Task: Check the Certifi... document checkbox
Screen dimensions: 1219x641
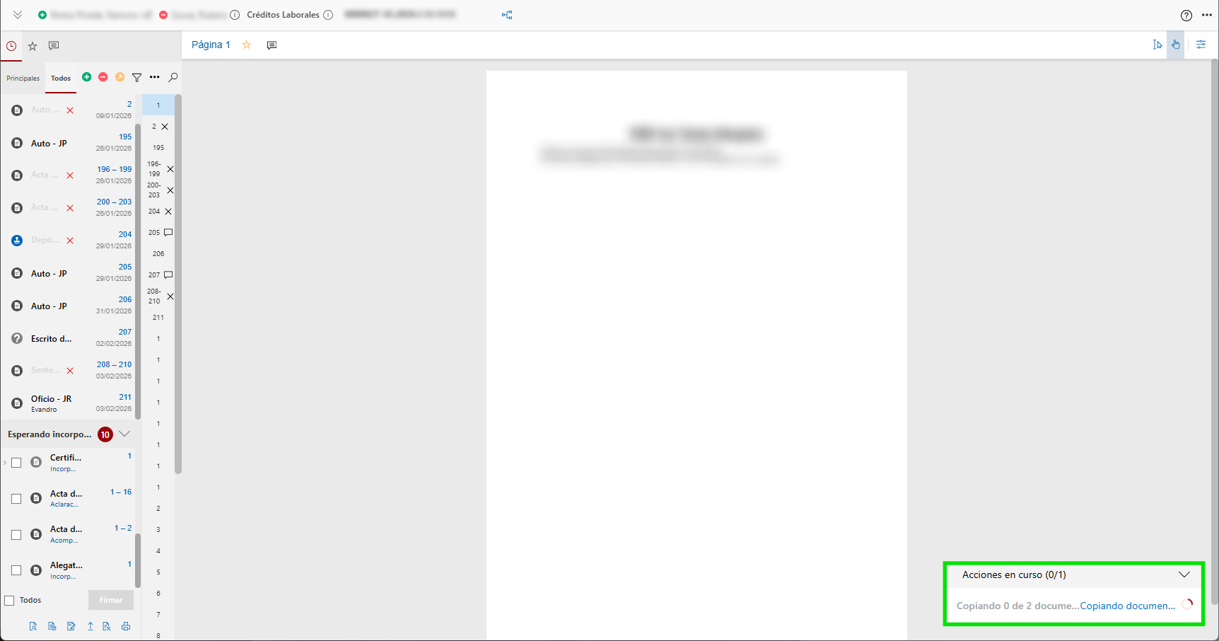Action: pos(16,463)
